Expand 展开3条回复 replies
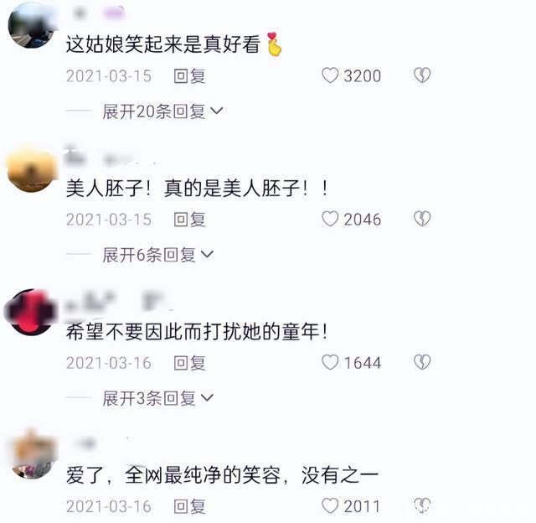Image resolution: width=536 pixels, height=523 pixels. [158, 398]
